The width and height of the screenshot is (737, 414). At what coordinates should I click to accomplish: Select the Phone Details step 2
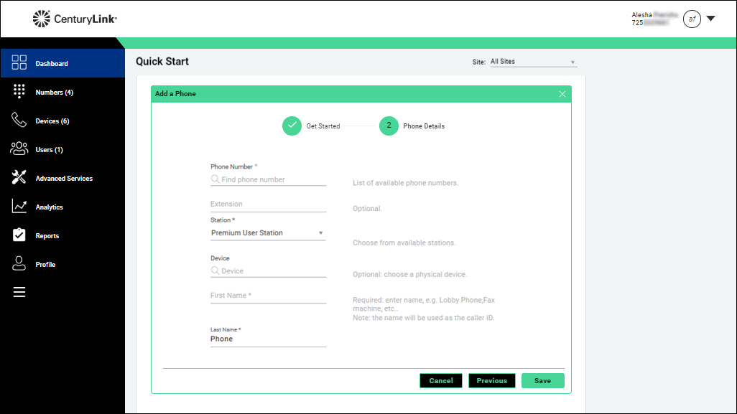pos(389,126)
